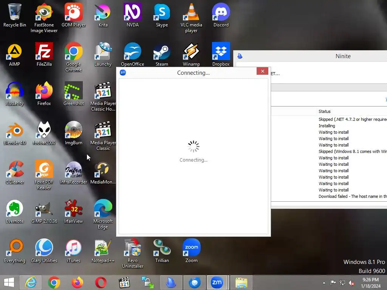Open the Windows Start button

point(9,282)
